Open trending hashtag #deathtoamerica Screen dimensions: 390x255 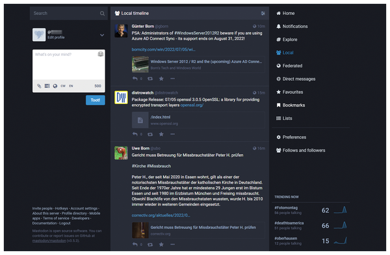coord(289,223)
